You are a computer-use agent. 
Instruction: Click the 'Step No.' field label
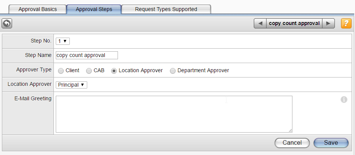point(41,41)
